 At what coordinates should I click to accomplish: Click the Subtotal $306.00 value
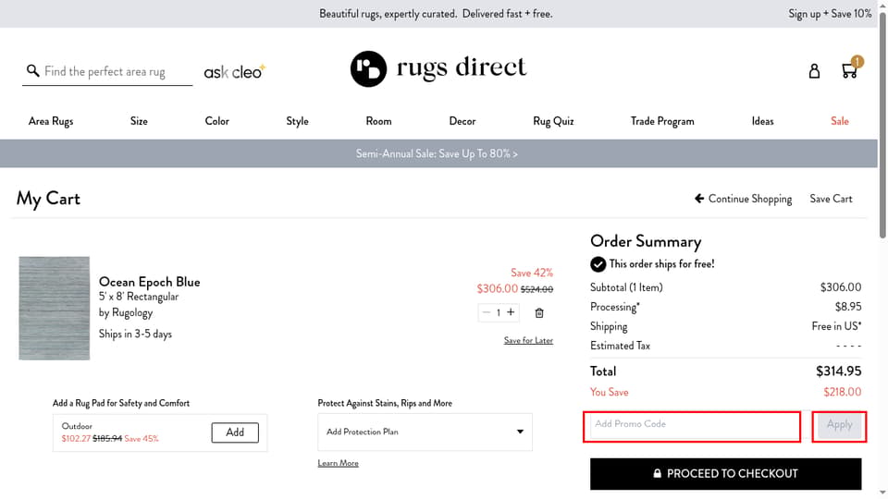tap(841, 287)
